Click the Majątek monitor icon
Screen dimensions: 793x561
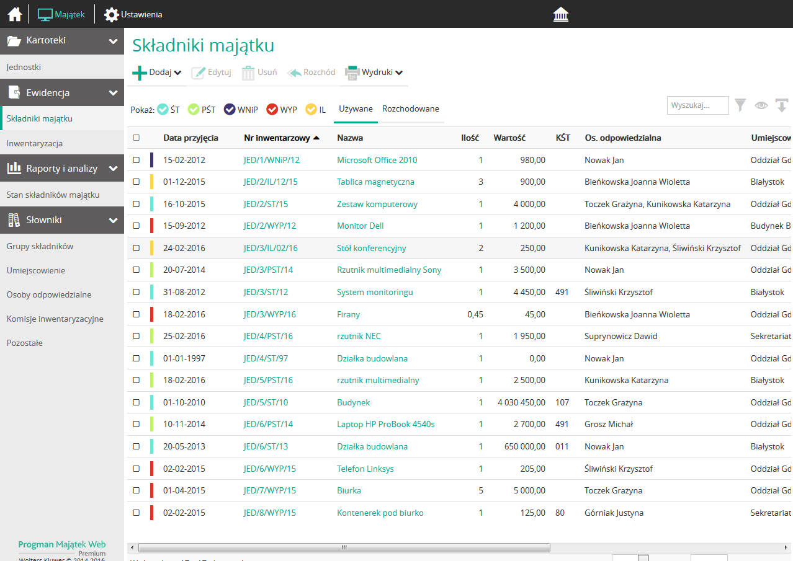point(45,14)
